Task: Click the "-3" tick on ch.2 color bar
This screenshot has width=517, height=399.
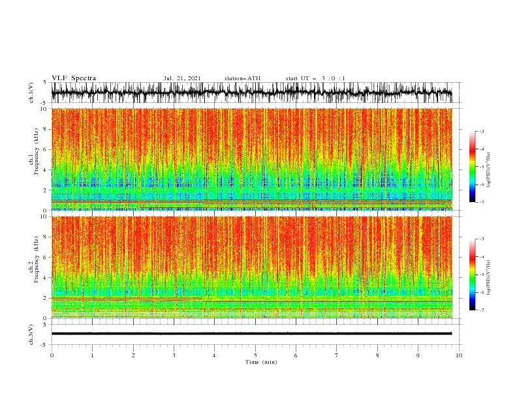Action: click(482, 239)
